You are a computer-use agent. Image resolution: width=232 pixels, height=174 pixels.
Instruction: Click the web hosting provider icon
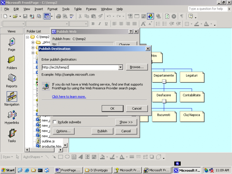(x=46, y=86)
